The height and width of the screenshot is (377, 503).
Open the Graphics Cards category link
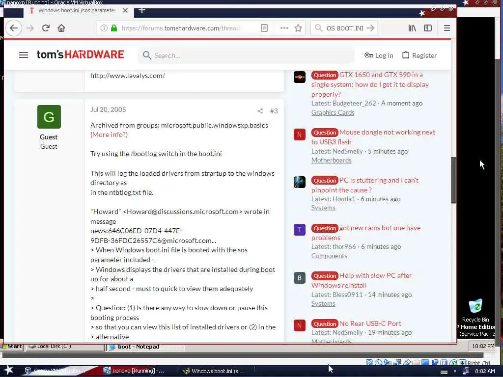coord(333,112)
